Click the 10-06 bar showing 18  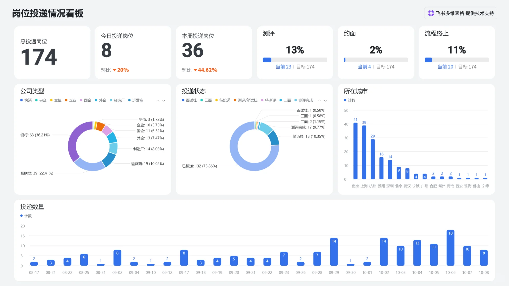click(x=450, y=248)
